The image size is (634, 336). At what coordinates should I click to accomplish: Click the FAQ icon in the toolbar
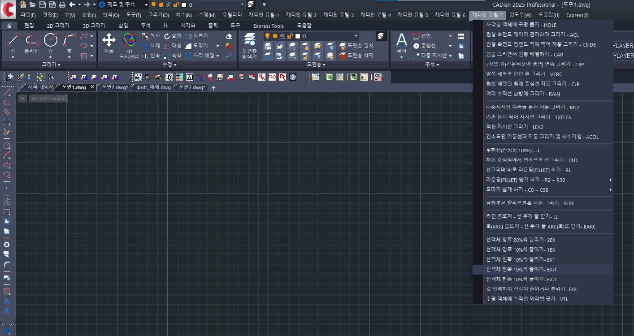[272, 77]
